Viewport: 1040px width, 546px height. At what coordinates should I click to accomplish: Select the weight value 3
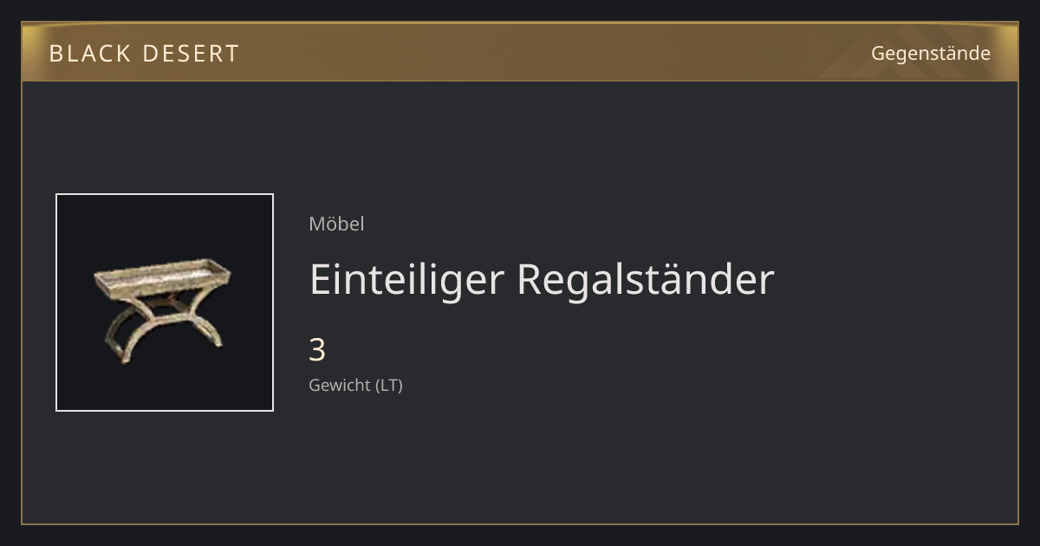coord(317,350)
